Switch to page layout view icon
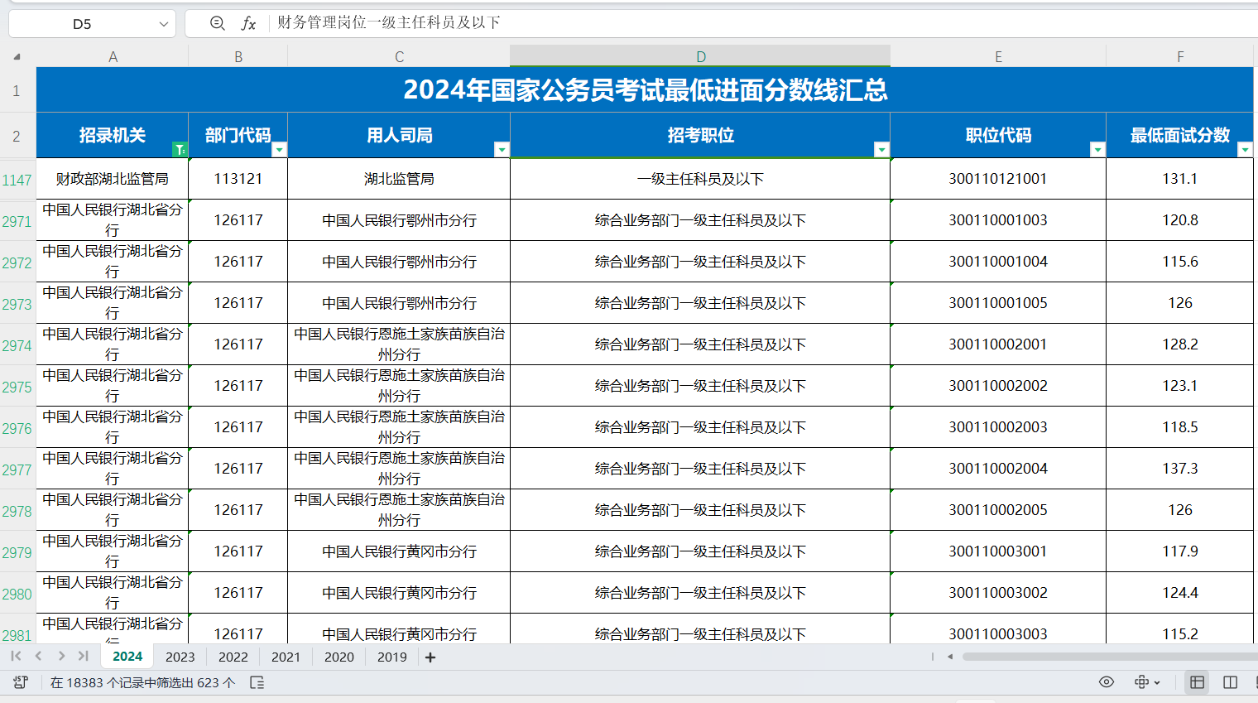Image resolution: width=1258 pixels, height=703 pixels. [x=1231, y=682]
